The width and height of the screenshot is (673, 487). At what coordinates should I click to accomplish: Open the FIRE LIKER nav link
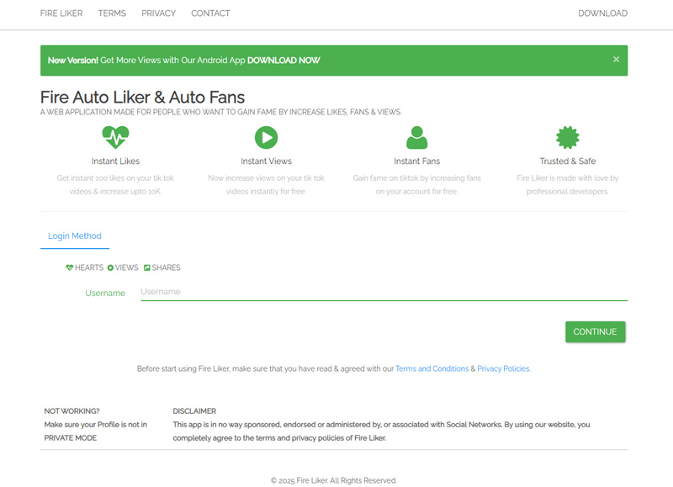point(61,13)
